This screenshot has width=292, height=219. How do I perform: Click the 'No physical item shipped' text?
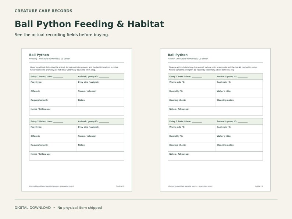(x=79, y=208)
